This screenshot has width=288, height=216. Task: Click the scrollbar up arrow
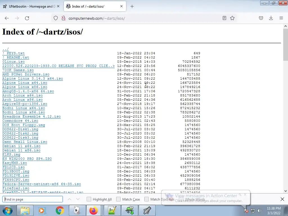coord(286,26)
